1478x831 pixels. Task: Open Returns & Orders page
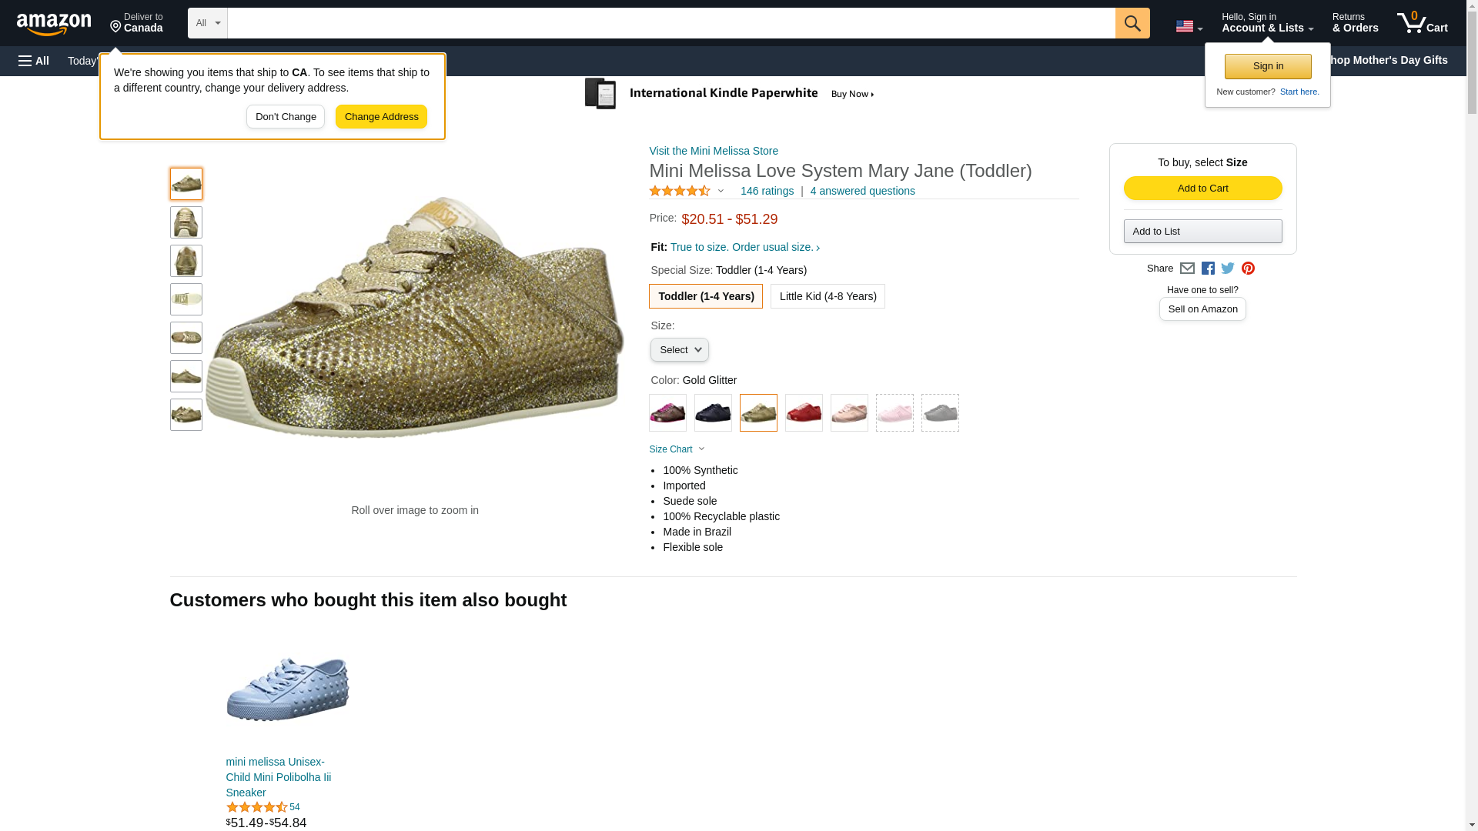point(1355,23)
